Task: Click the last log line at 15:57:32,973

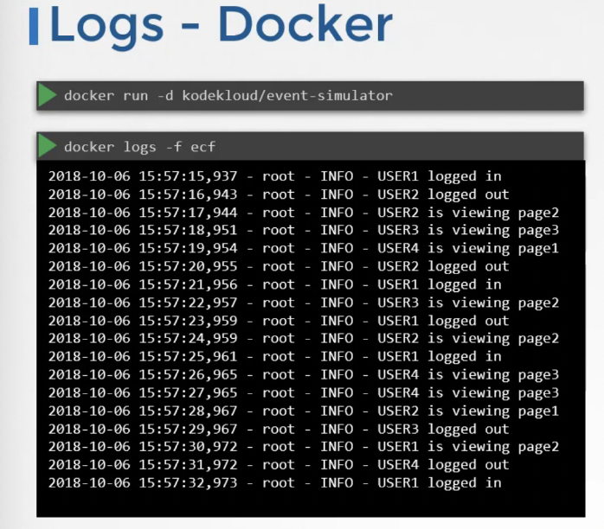Action: [x=274, y=483]
